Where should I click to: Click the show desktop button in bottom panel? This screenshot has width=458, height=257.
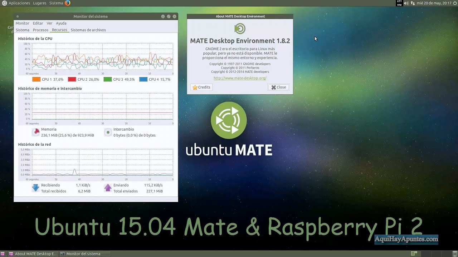[x=3, y=254]
